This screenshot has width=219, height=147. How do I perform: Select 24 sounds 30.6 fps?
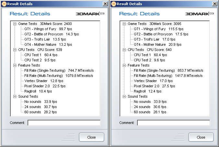(150, 107)
